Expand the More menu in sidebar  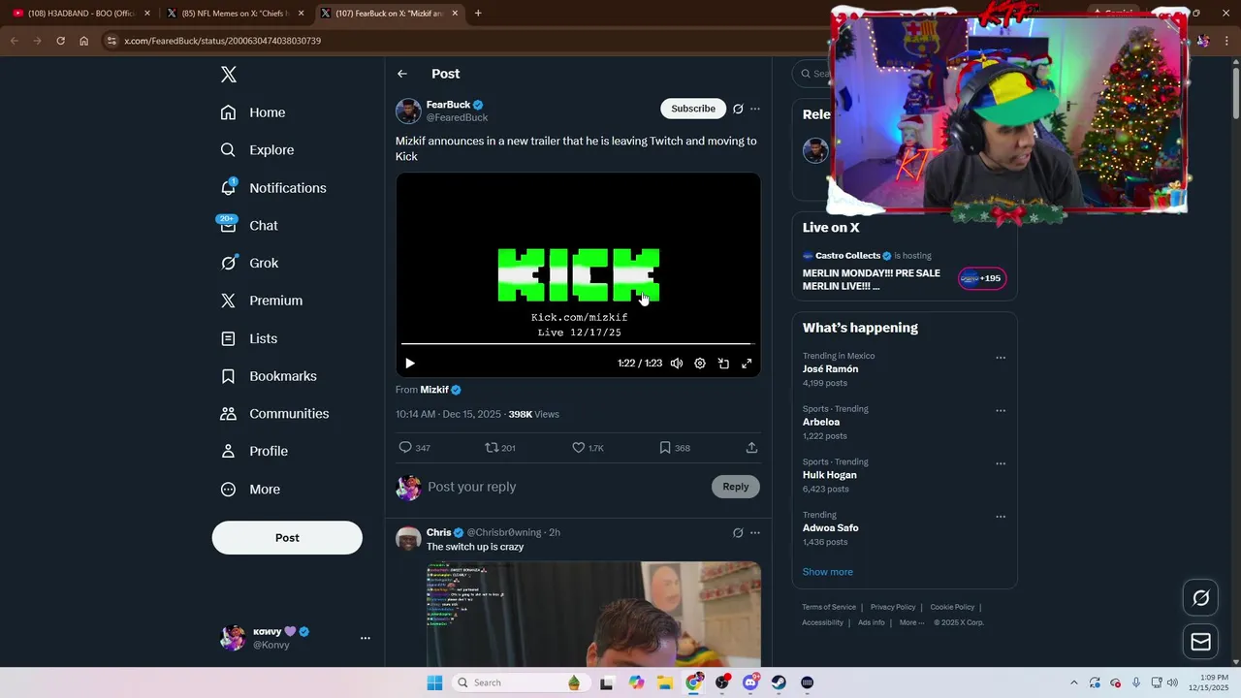point(250,490)
